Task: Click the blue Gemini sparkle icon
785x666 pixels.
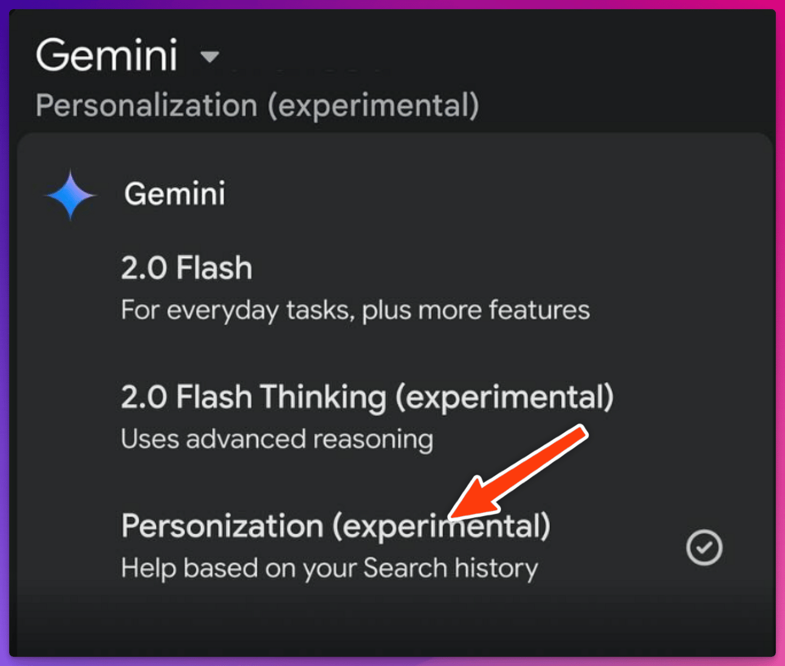Action: click(x=70, y=194)
